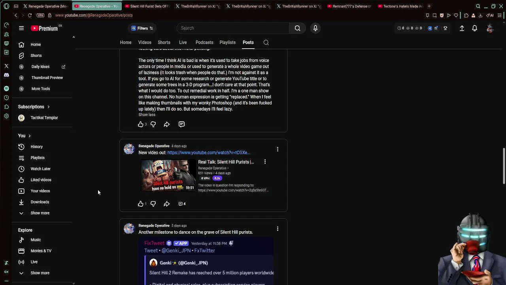Switch to 'Tectone's Haters Made An' browser tab
The image size is (506, 285).
400,6
